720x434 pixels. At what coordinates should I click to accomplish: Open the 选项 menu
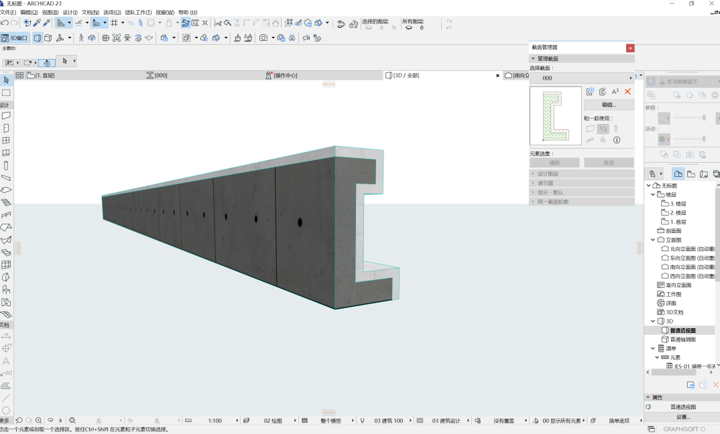tap(112, 12)
